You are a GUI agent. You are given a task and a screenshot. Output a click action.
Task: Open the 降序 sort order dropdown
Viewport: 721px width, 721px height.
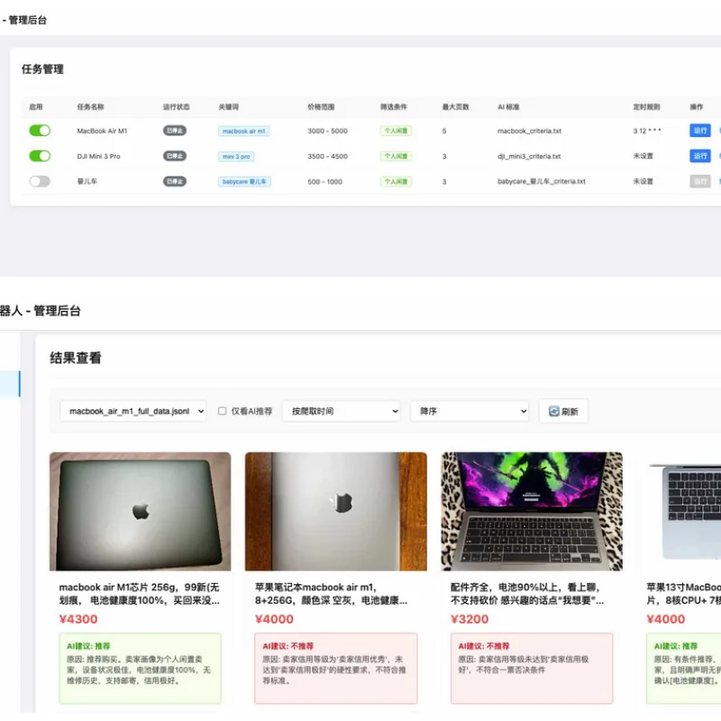tap(470, 411)
